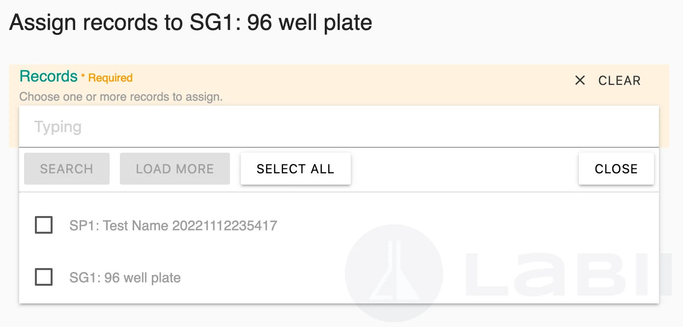Click the green Records field heading
This screenshot has height=327, width=683.
[49, 77]
